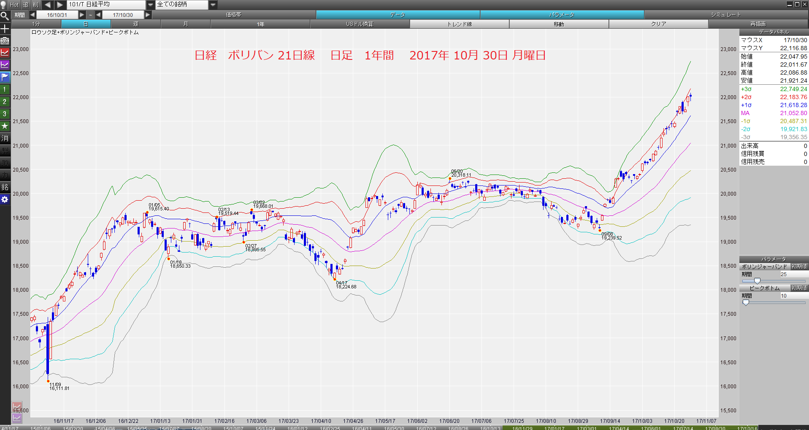Select the 週 weekly timeframe
This screenshot has height=430, width=809.
pos(135,24)
